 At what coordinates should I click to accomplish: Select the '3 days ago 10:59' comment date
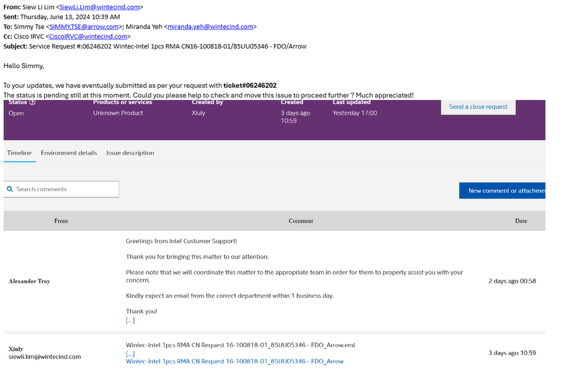512,353
